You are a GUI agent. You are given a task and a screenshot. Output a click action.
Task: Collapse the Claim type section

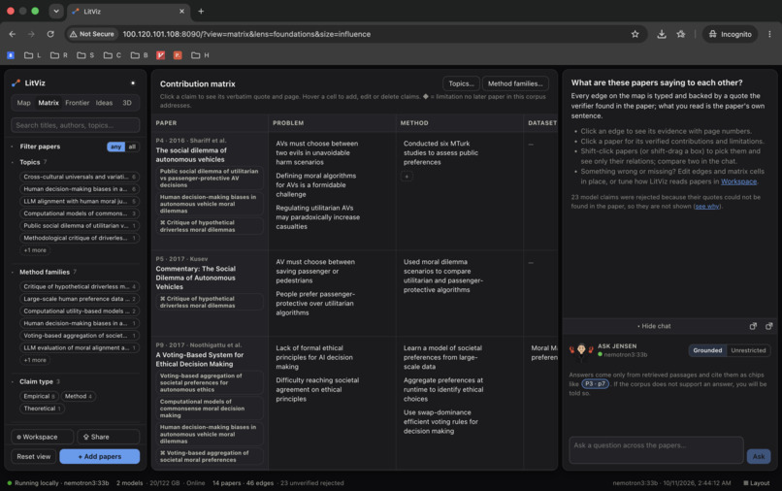pyautogui.click(x=35, y=381)
